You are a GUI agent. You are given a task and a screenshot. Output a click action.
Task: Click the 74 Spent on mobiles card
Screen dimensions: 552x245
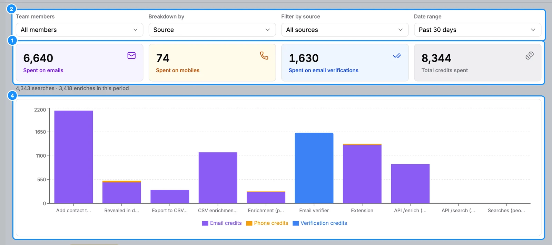[x=212, y=63]
